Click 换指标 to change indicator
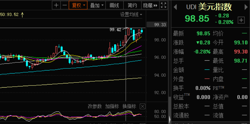The width and height of the screenshot is (250, 124). 129,106
